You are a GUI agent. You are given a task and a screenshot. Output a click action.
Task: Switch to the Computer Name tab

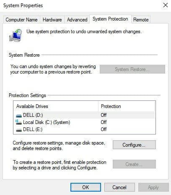(x=21, y=20)
